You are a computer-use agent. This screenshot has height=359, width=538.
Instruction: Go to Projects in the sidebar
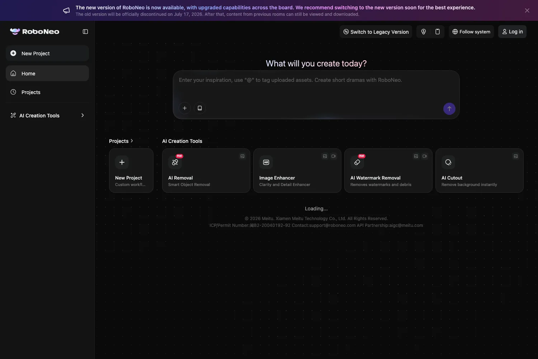(47, 92)
